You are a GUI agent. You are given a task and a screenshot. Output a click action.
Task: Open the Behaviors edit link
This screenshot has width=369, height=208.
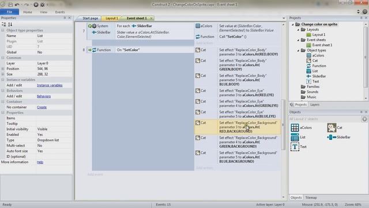[44, 96]
